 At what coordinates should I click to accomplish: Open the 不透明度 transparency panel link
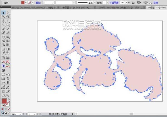pyautogui.click(x=114, y=3)
